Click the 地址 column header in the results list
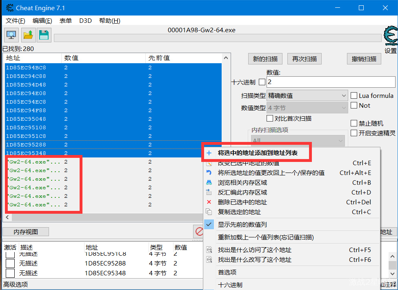398x290 pixels. [x=33, y=58]
